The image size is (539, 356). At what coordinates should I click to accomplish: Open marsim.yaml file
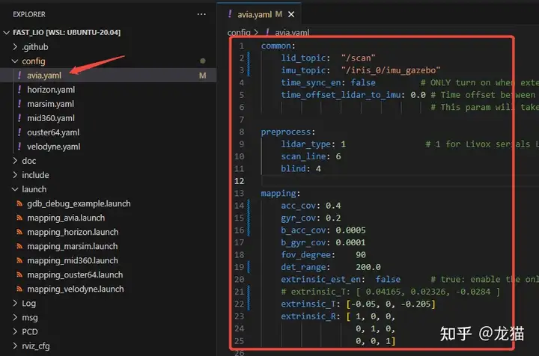51,104
